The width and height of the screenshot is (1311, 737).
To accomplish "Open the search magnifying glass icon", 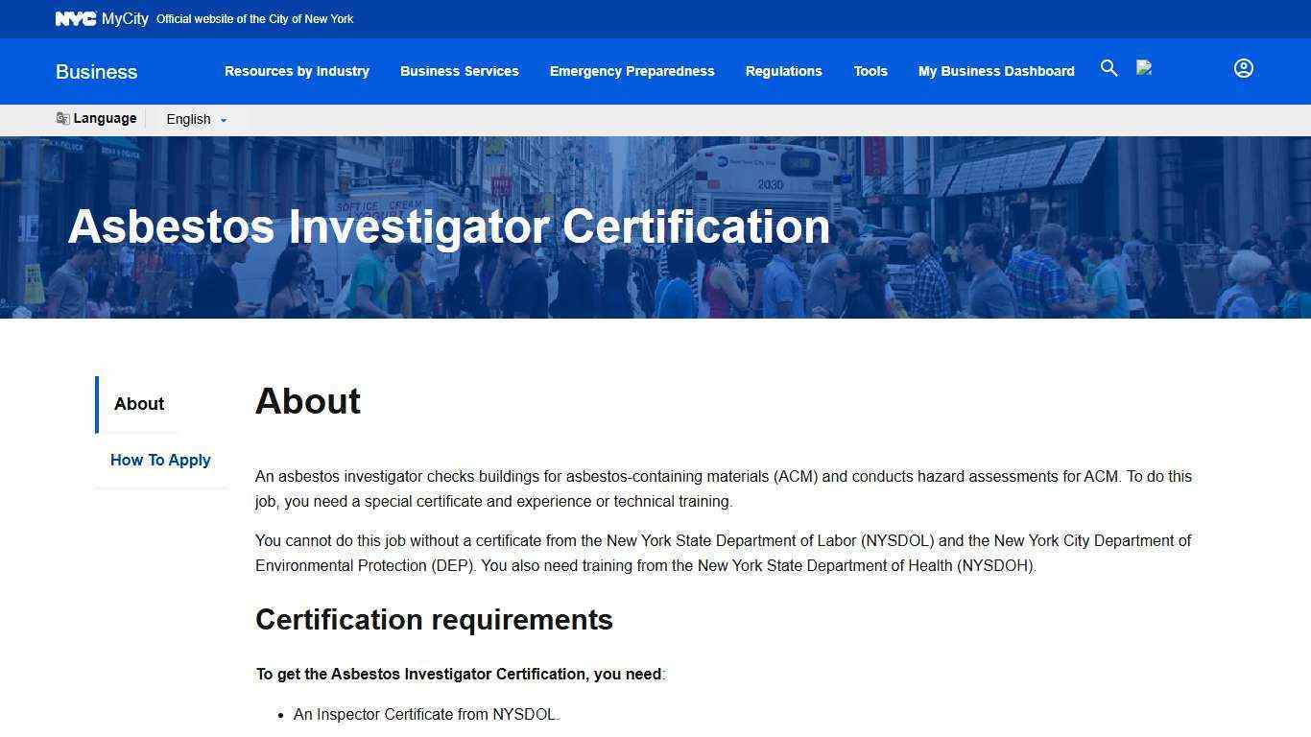I will click(x=1108, y=68).
